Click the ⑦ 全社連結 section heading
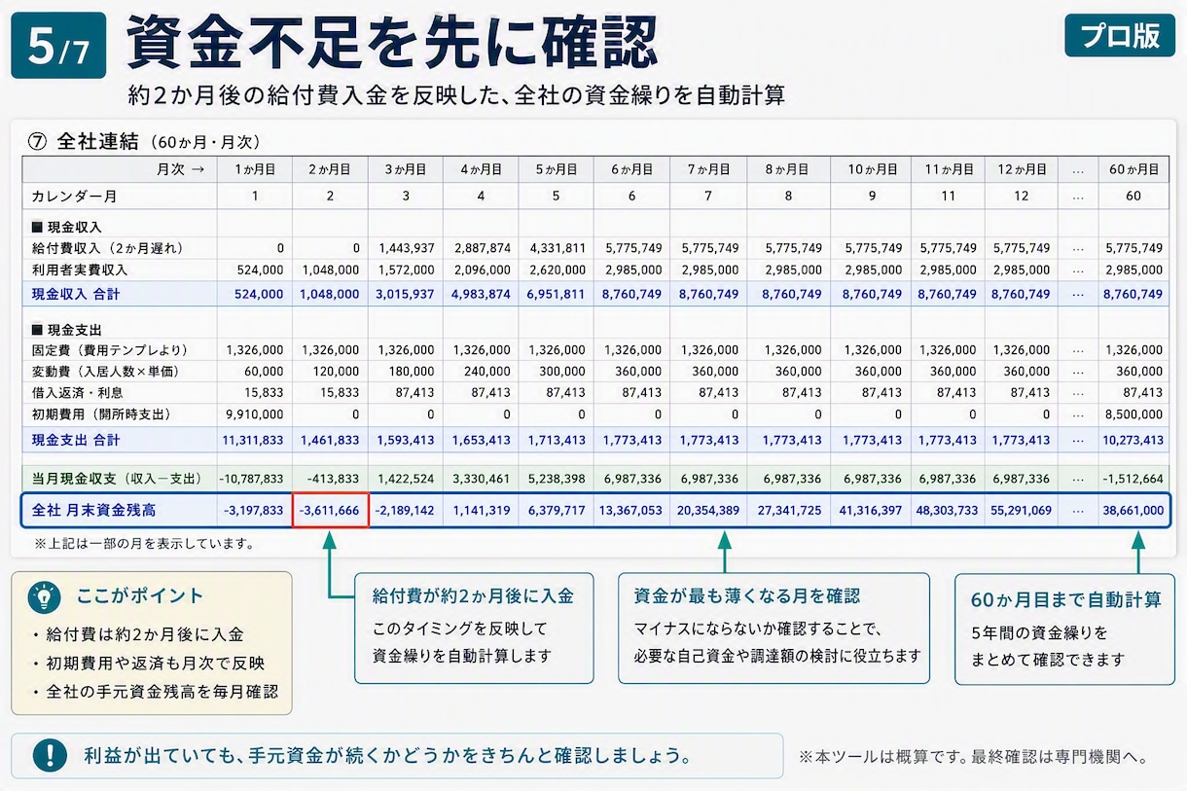Image resolution: width=1187 pixels, height=791 pixels. (x=144, y=141)
